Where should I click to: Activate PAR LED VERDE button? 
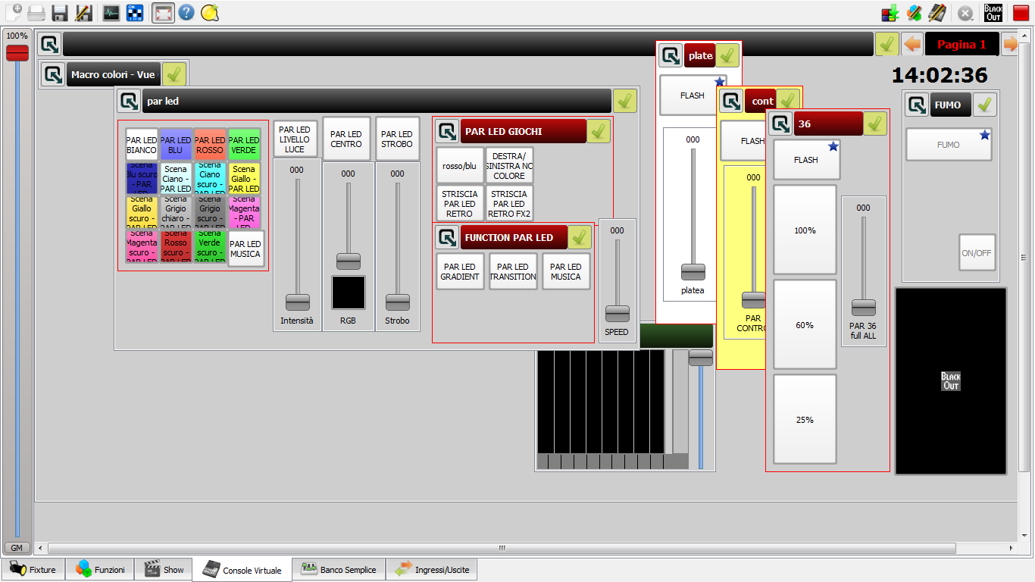tap(244, 144)
